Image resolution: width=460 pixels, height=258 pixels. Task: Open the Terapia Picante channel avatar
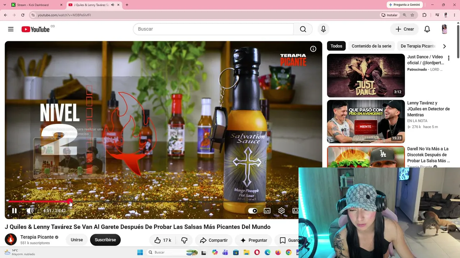click(11, 240)
